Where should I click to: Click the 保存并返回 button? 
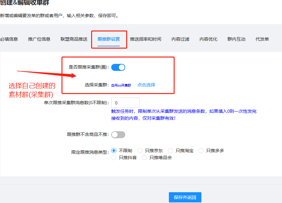pos(185,197)
